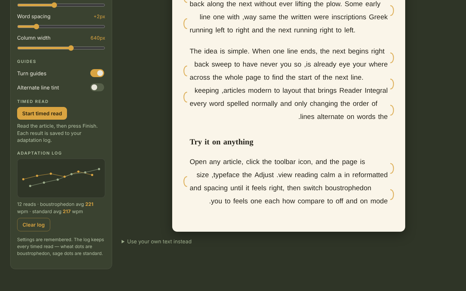Expand Use your own text instead
The image size is (466, 291).
157,242
